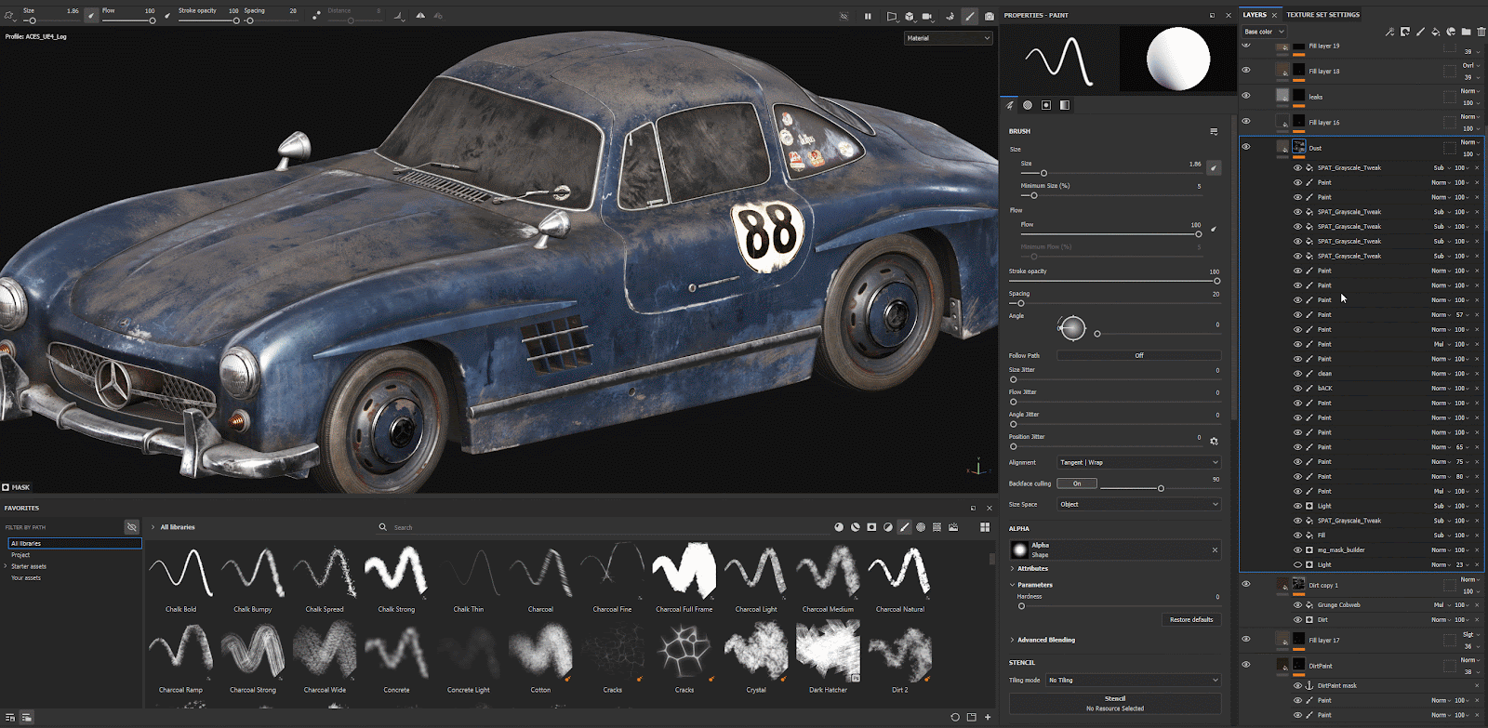Switch assets panel to grid view icon

point(985,527)
